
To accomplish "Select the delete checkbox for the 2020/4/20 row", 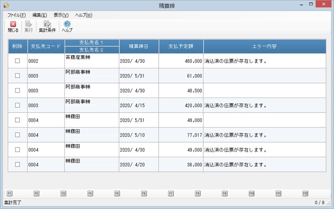I will tap(18, 164).
